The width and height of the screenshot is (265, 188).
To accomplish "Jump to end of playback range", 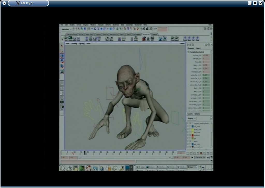I will coord(211,153).
